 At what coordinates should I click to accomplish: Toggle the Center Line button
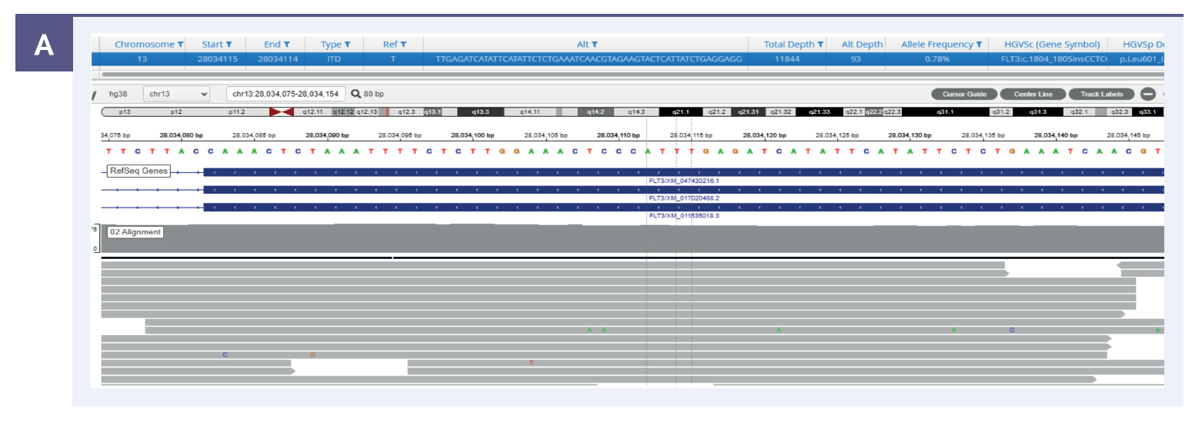(1033, 94)
